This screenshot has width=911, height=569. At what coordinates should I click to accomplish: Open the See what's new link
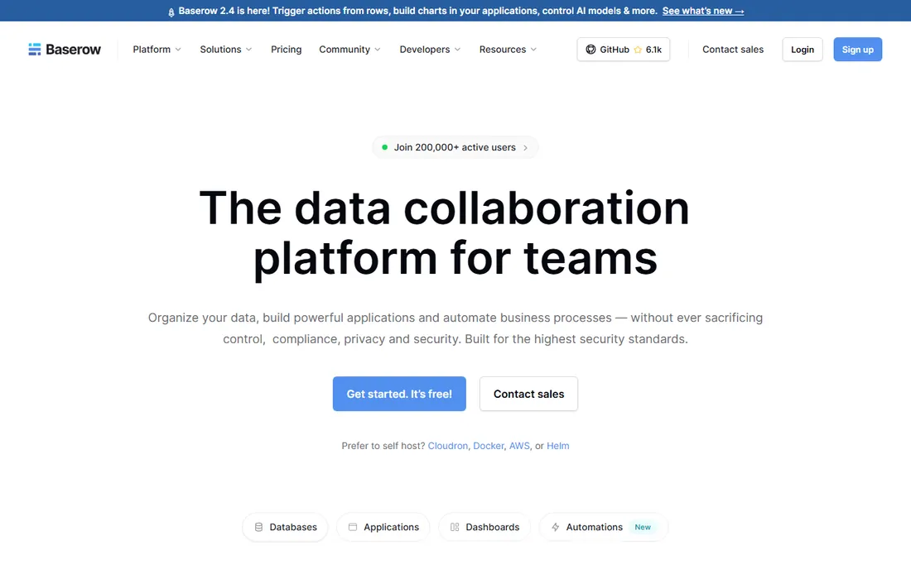[x=703, y=11]
